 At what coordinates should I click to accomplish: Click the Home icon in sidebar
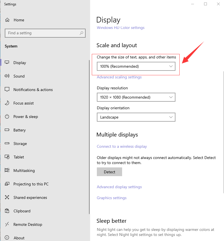point(7,20)
